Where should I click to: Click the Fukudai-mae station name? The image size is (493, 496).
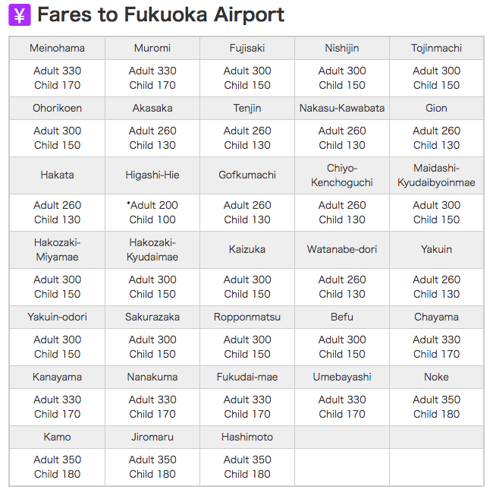(247, 377)
